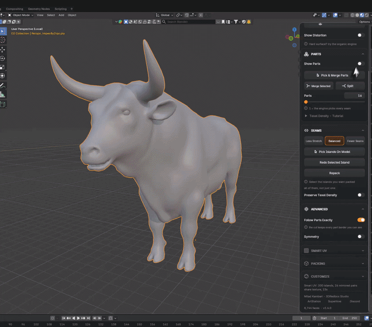The image size is (372, 327).
Task: Open the Object Mode dropdown
Action: pyautogui.click(x=20, y=15)
